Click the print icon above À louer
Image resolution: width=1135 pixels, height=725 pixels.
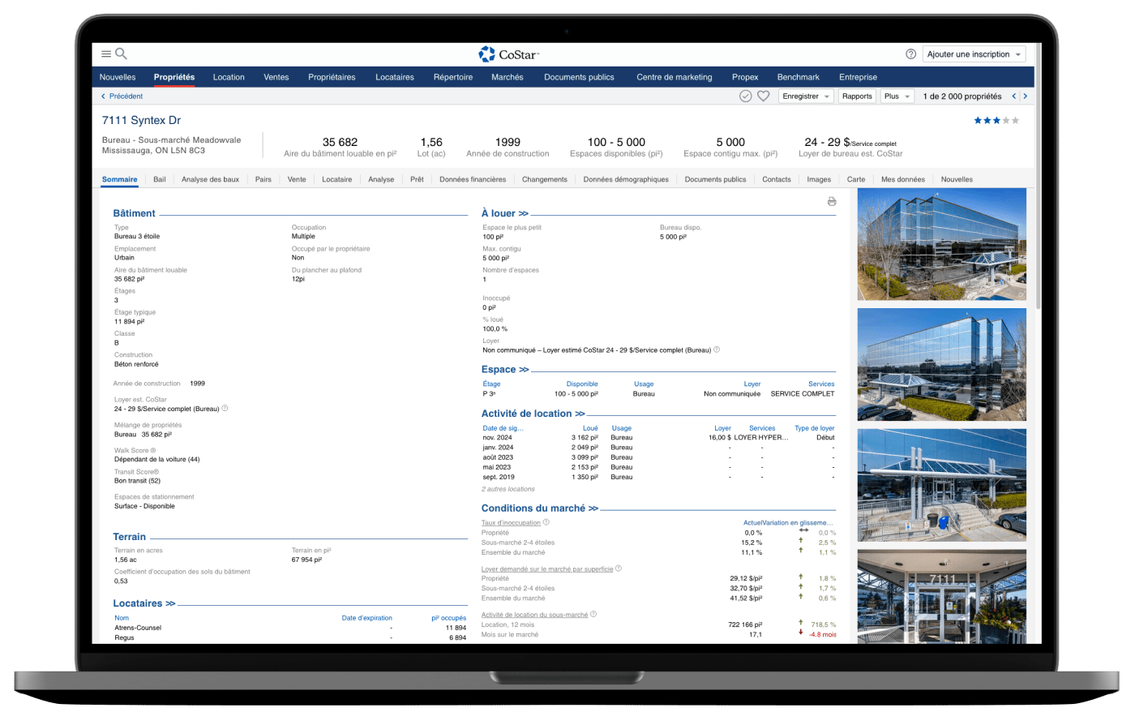(x=831, y=201)
